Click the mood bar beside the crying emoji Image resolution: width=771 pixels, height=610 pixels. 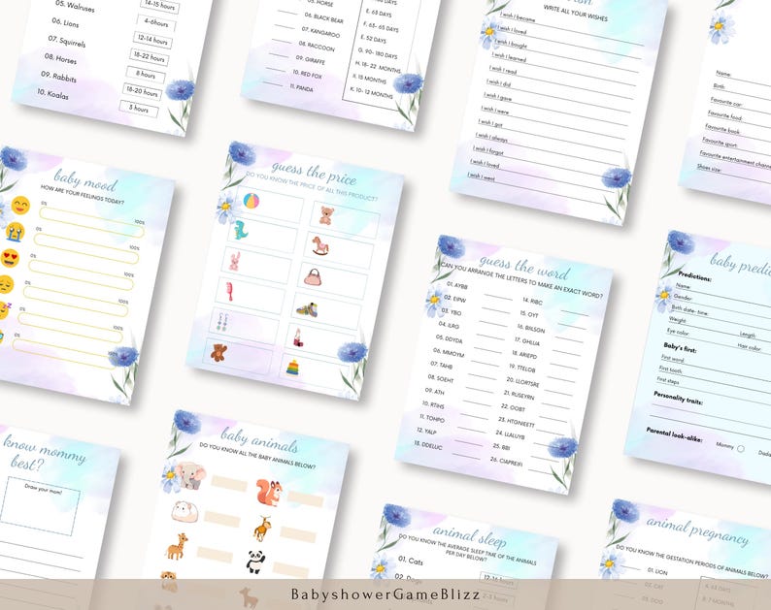click(86, 248)
